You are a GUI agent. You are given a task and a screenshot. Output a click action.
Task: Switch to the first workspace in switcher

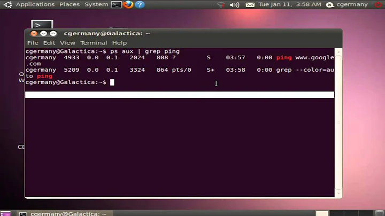pos(322,213)
